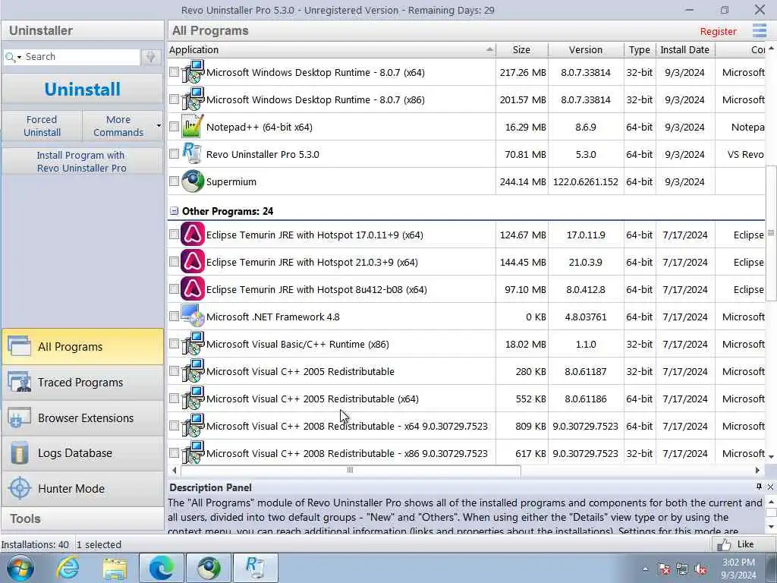777x583 pixels.
Task: Open the All Programs module
Action: [x=82, y=346]
